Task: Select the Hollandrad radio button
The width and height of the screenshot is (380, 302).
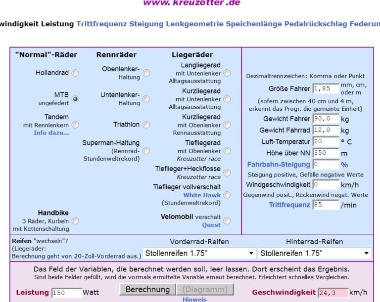Action: (x=75, y=73)
